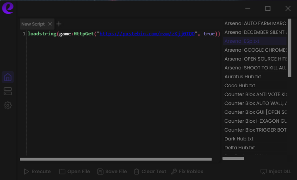297x180 pixels.
Task: Select Counter Blox GUI [OPEN SOURCE script
Action: pyautogui.click(x=255, y=112)
